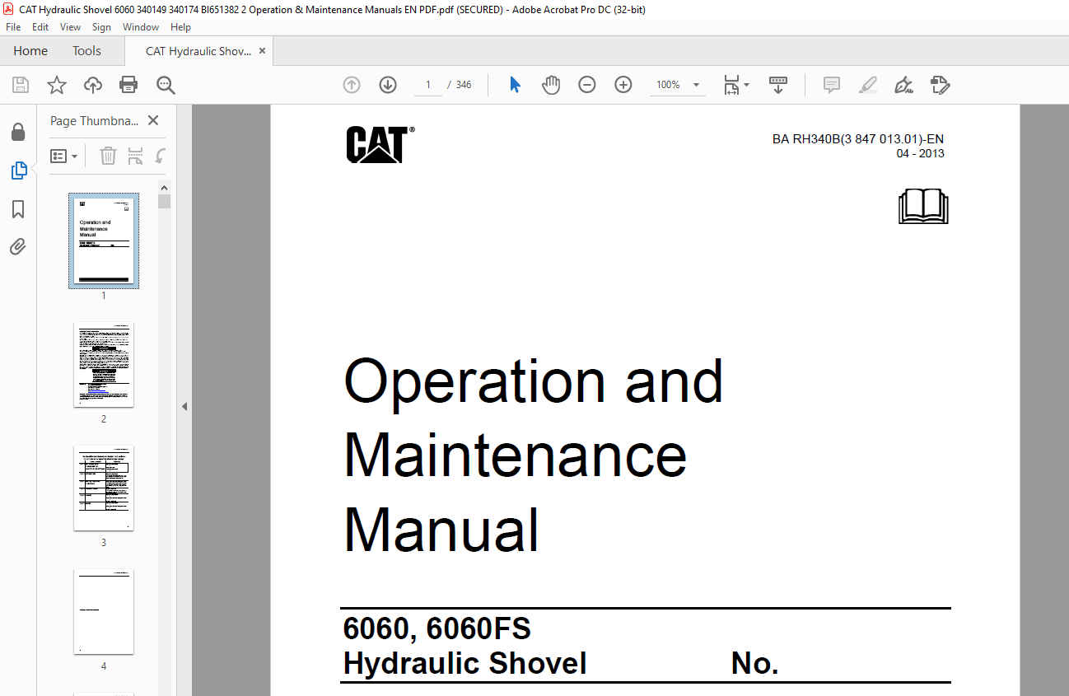The image size is (1069, 696).
Task: Click the open book manual symbol
Action: point(923,206)
